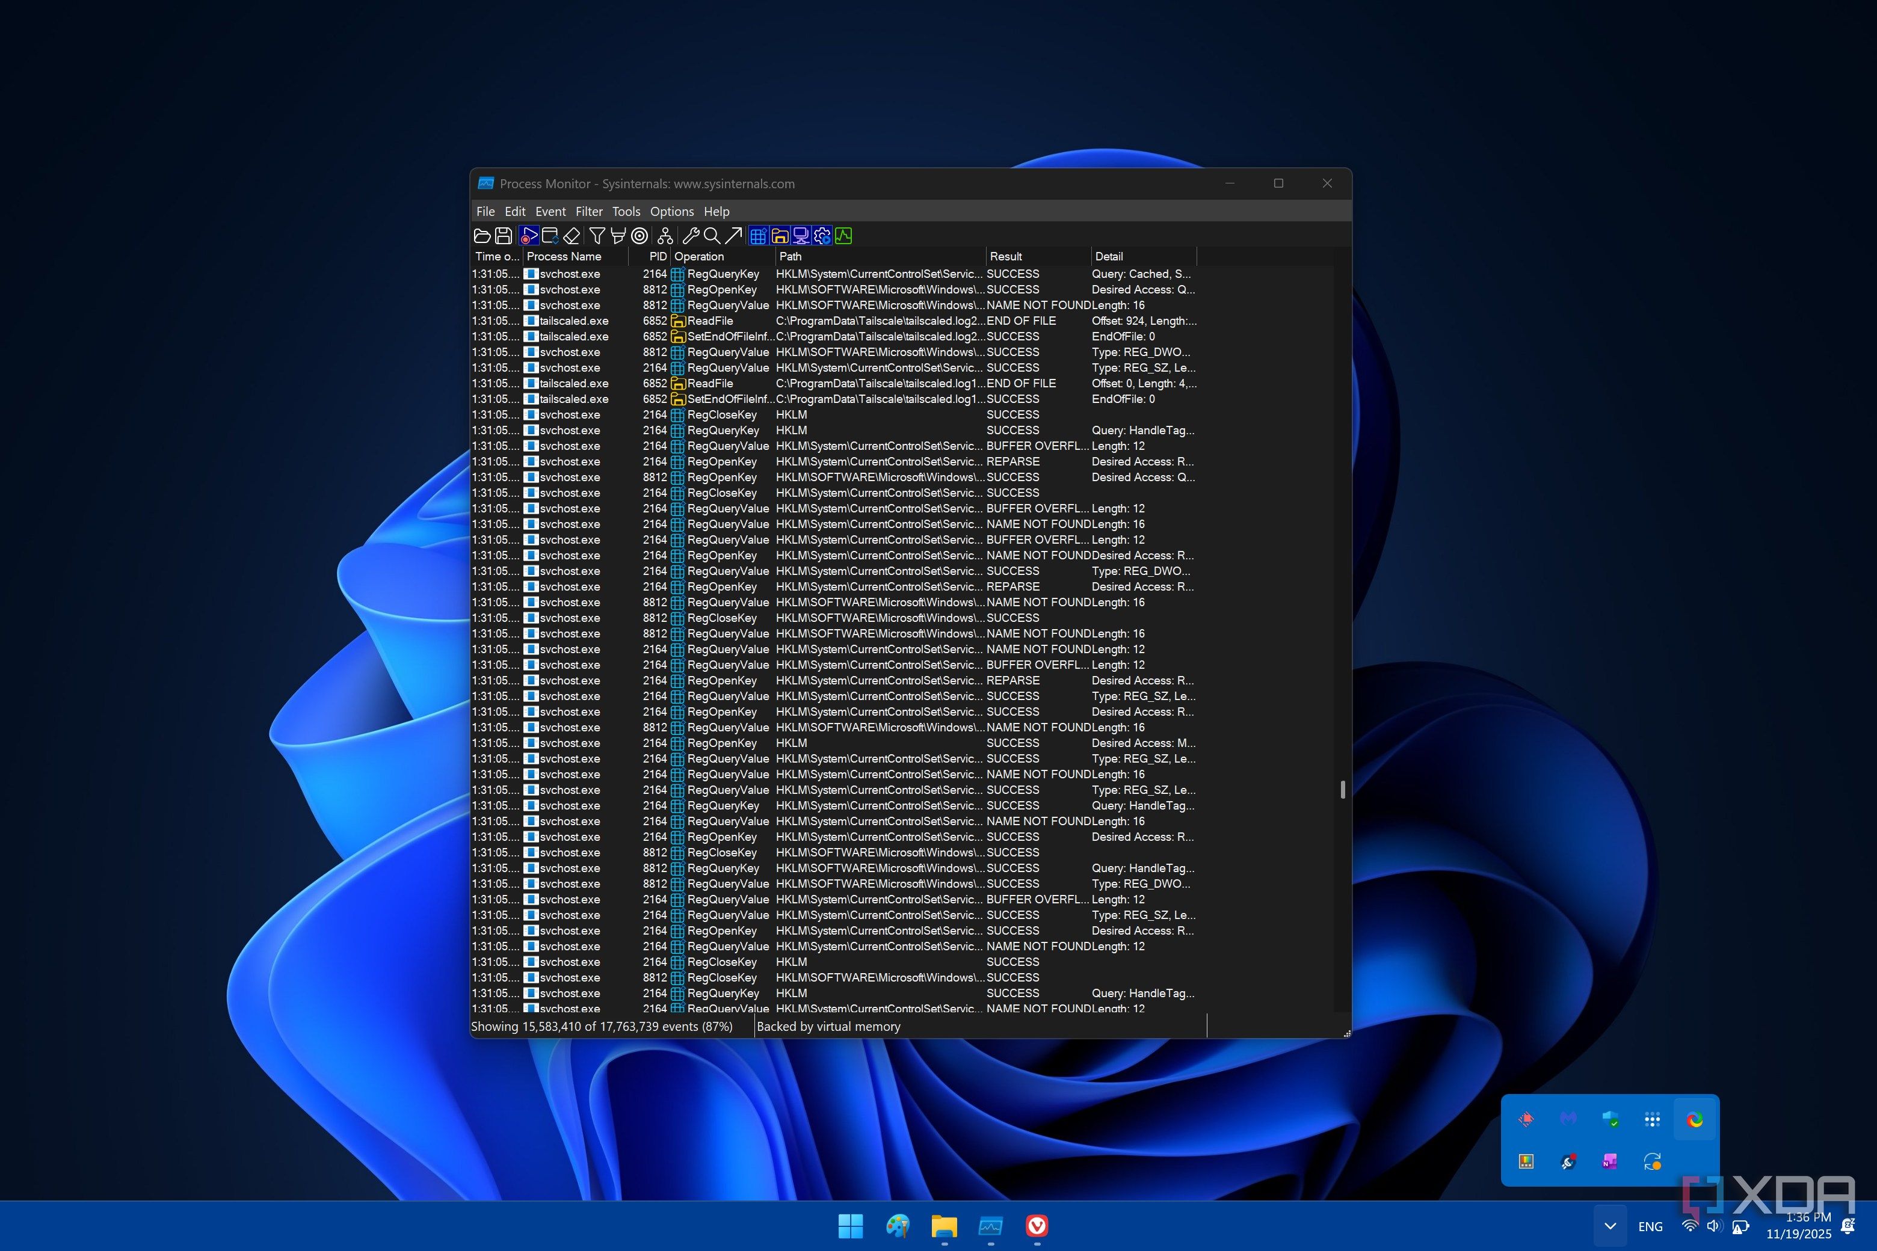This screenshot has height=1251, width=1877.
Task: Toggle Show Registry Activity filter
Action: tap(758, 235)
